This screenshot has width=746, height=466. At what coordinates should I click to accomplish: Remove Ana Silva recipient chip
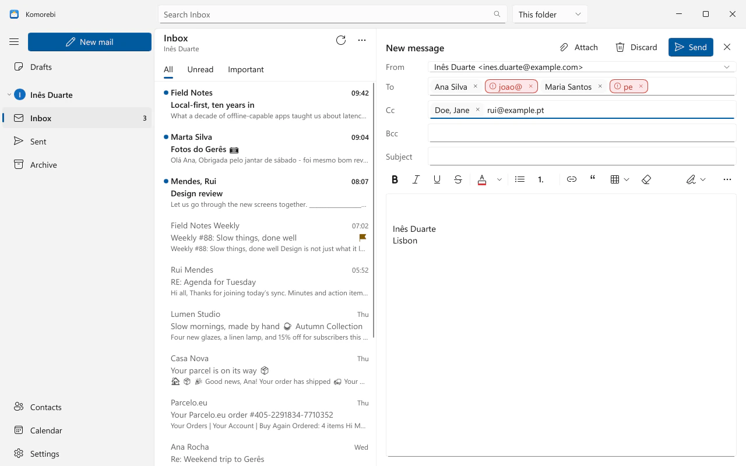pos(476,86)
